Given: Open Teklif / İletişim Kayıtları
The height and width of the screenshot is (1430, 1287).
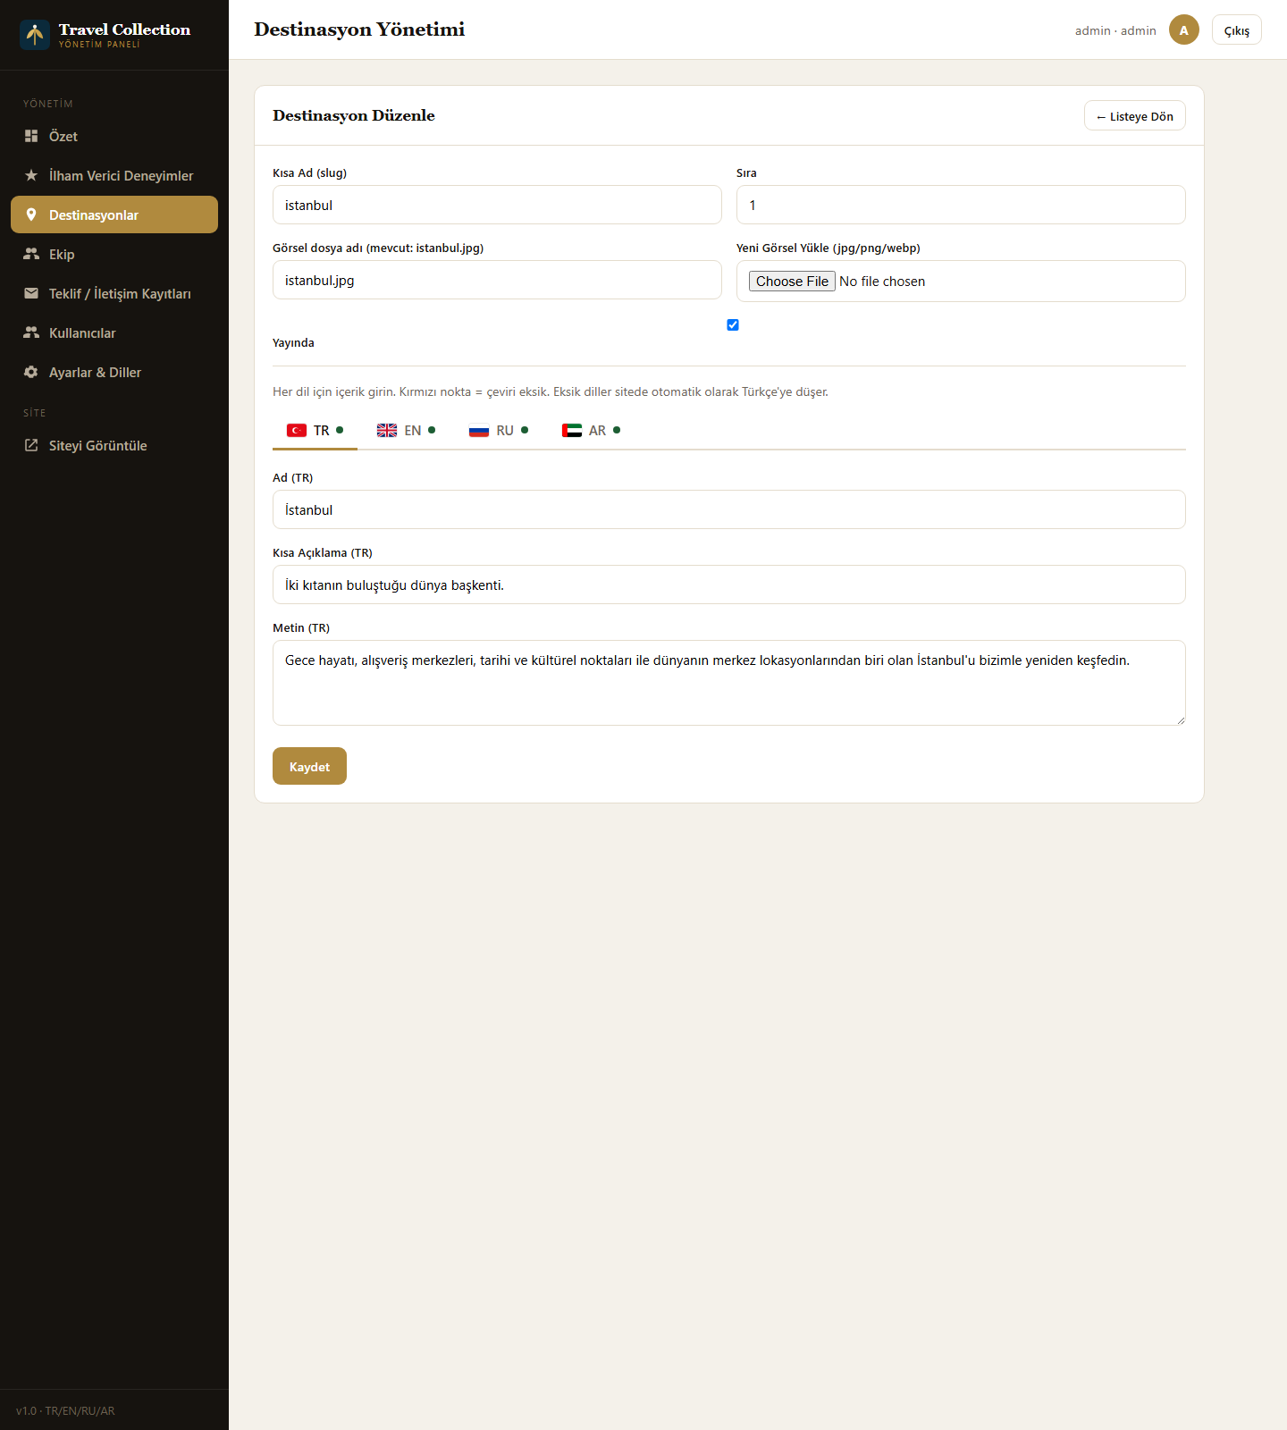Looking at the screenshot, I should pyautogui.click(x=114, y=293).
